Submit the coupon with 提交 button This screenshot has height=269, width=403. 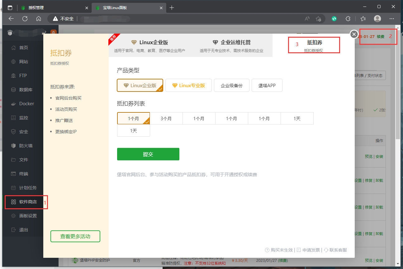tap(148, 154)
